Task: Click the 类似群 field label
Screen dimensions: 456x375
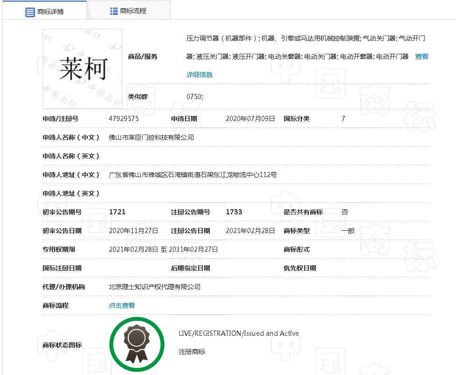Action: click(138, 97)
